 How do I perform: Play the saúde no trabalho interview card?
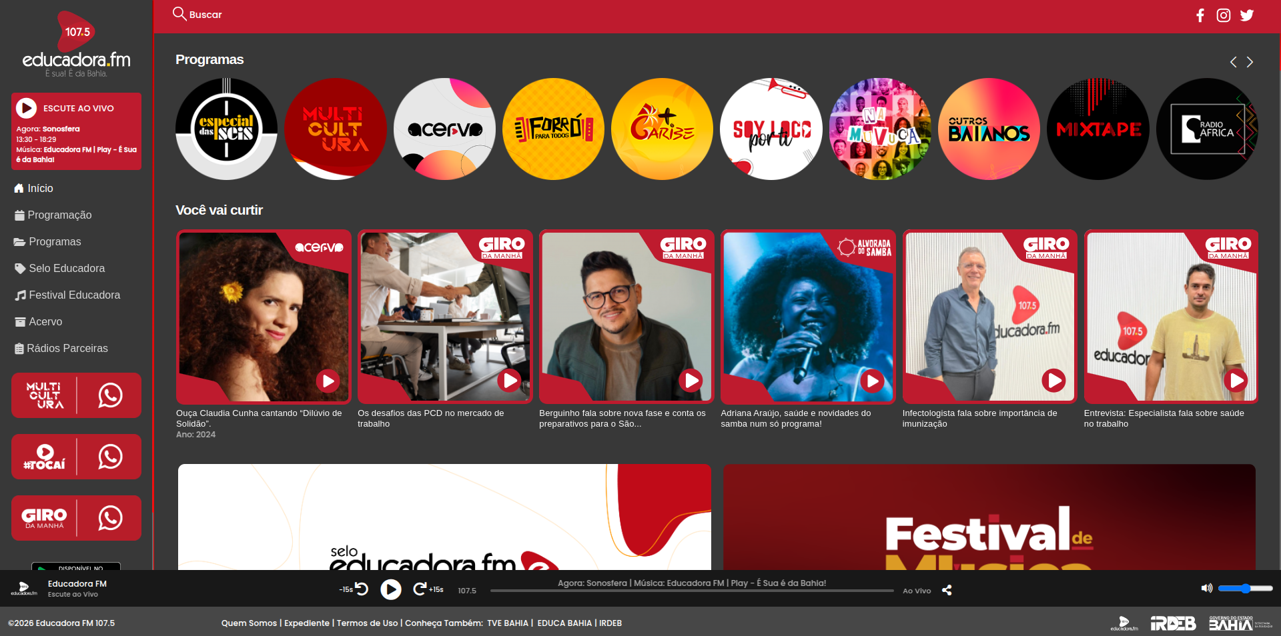point(1235,381)
